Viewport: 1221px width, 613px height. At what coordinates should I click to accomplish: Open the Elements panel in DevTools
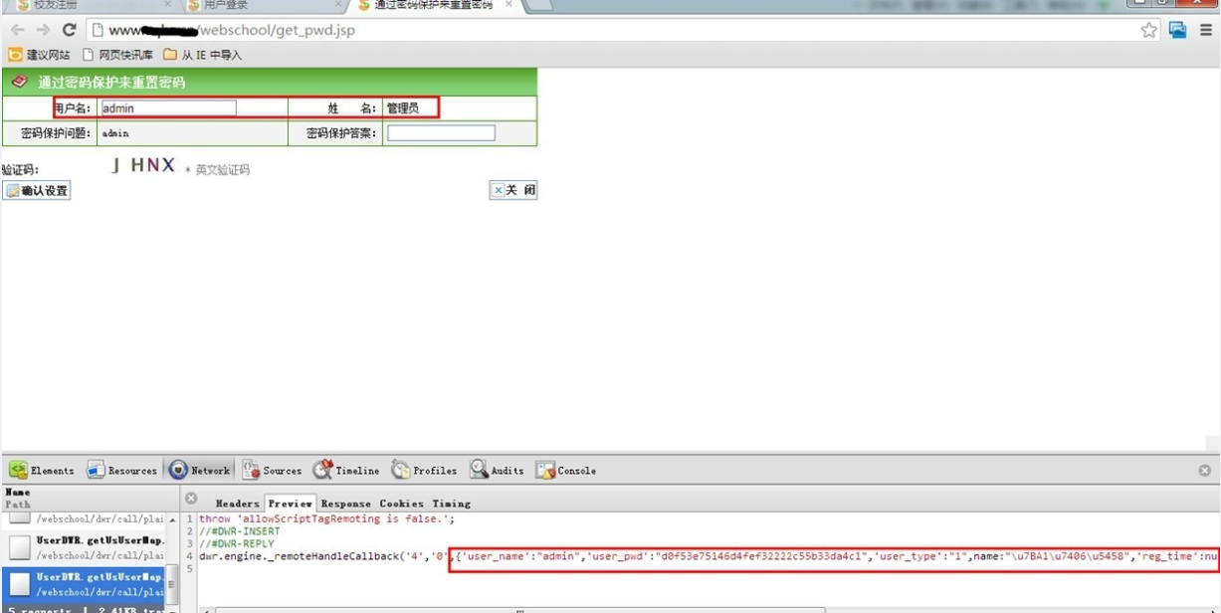tap(42, 470)
